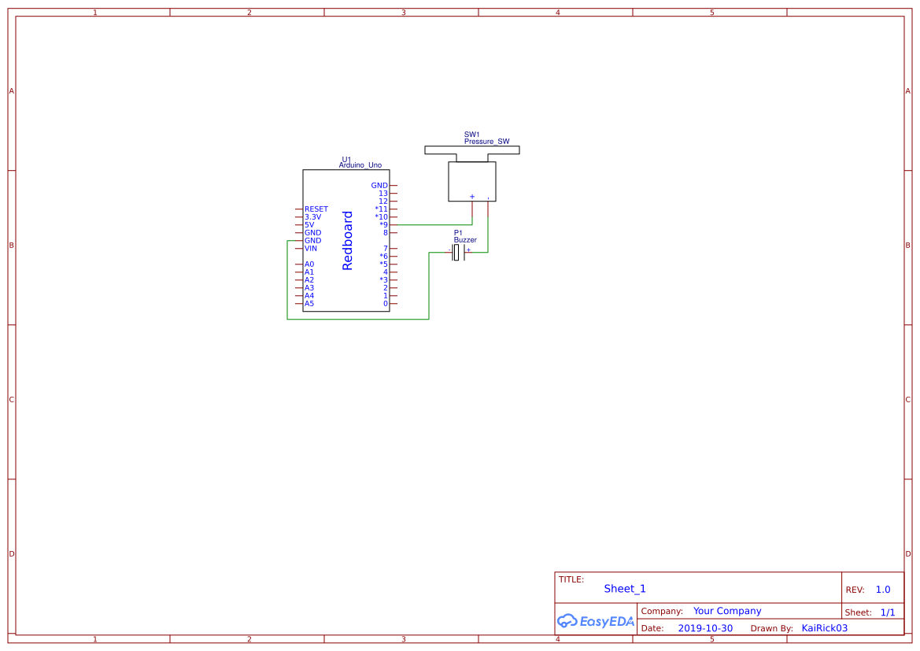Click the VIN pin label
Screen dimensions: 920x651
tap(310, 248)
